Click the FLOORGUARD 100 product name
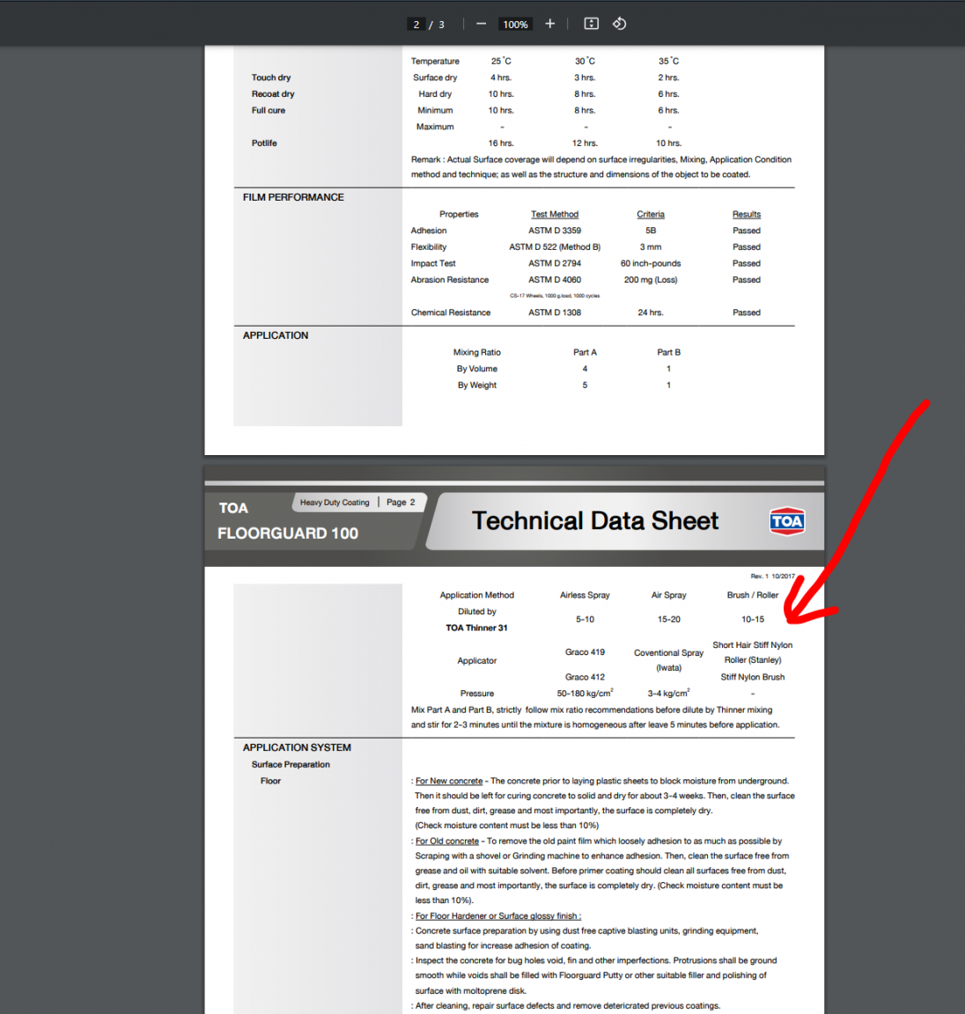Viewport: 965px width, 1014px height. 288,533
